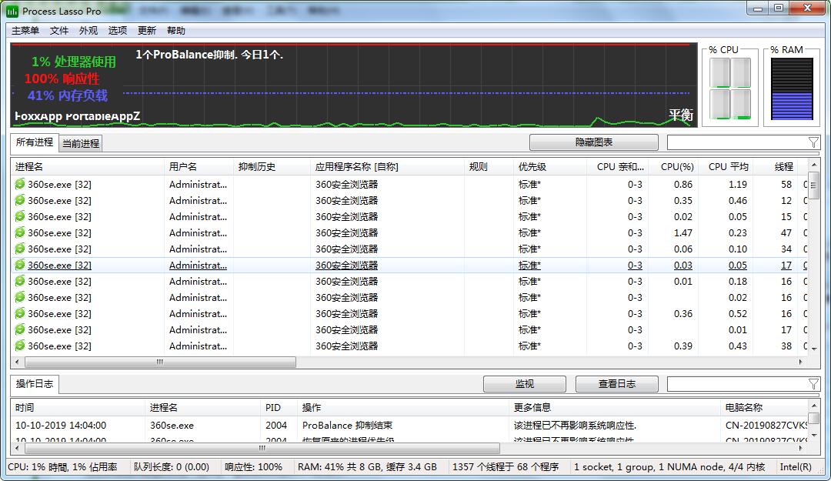The width and height of the screenshot is (831, 481).
Task: Click the 360se.exe icon in the 1.47 CPU row
Action: pyautogui.click(x=19, y=232)
